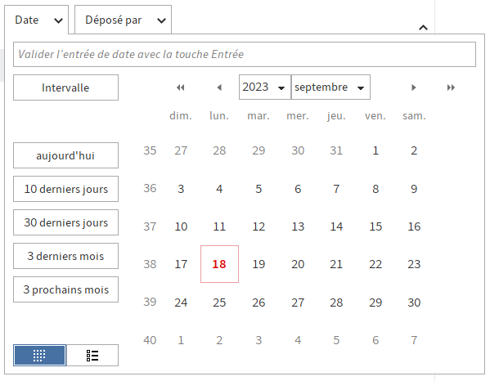Switch to calendar grid view

pos(40,355)
